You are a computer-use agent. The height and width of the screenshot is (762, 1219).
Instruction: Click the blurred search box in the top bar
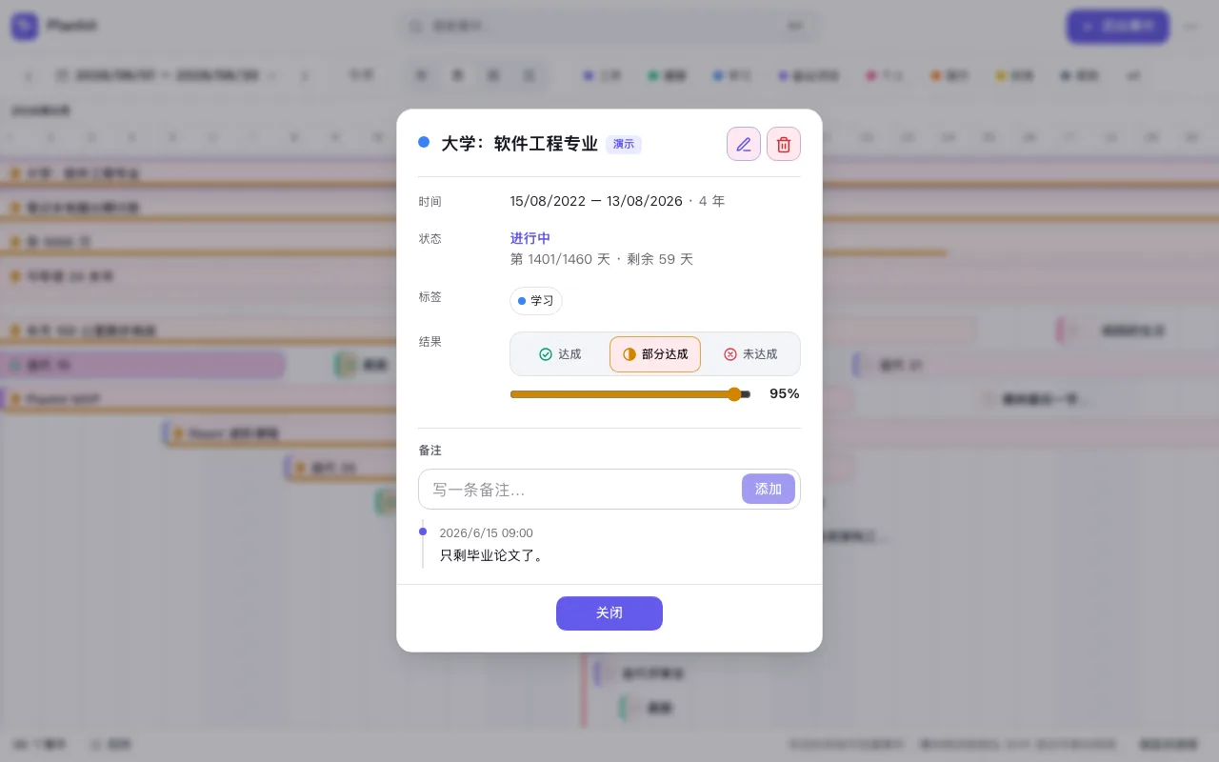tap(609, 26)
